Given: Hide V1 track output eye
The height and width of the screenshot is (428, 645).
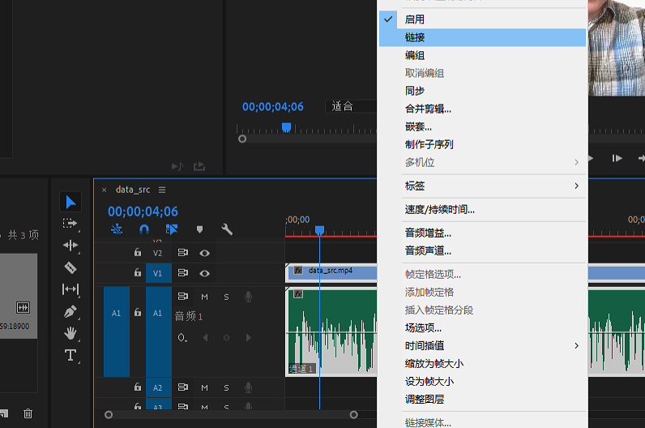Looking at the screenshot, I should click(x=204, y=273).
